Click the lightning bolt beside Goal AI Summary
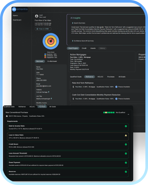 pyautogui.click(x=73, y=23)
